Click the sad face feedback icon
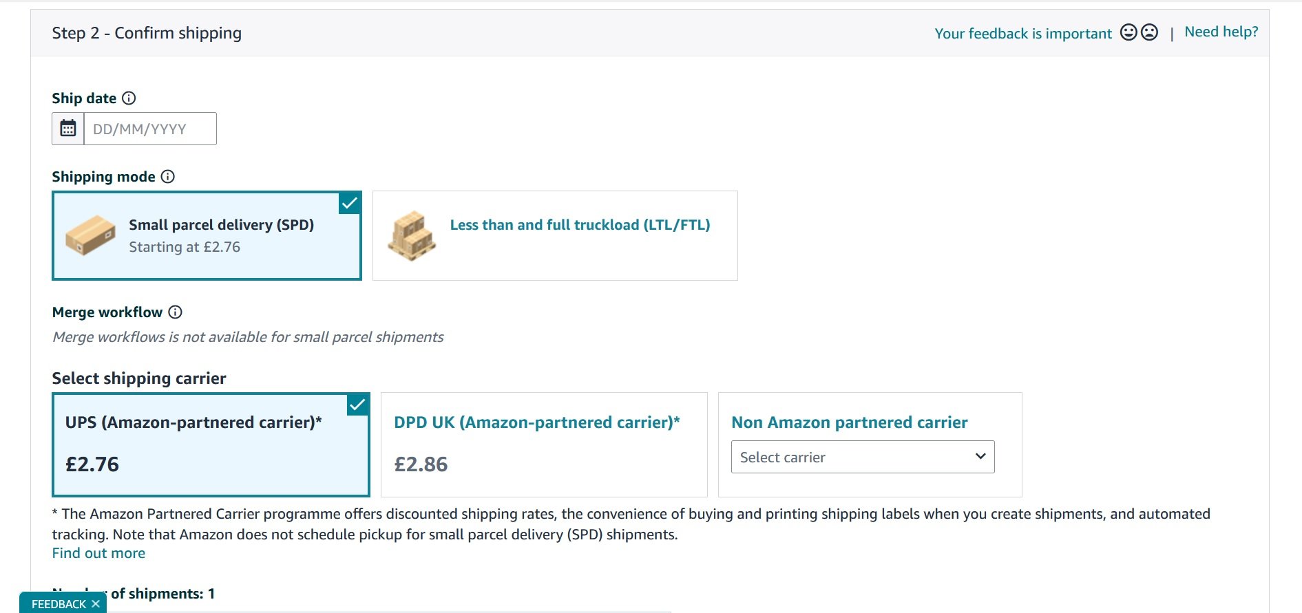Viewport: 1302px width, 613px height. click(1149, 32)
